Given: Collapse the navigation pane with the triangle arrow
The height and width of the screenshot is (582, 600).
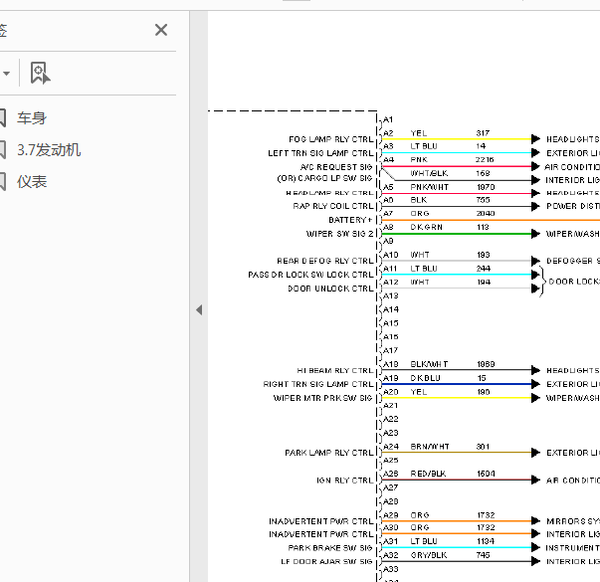Looking at the screenshot, I should tap(199, 309).
